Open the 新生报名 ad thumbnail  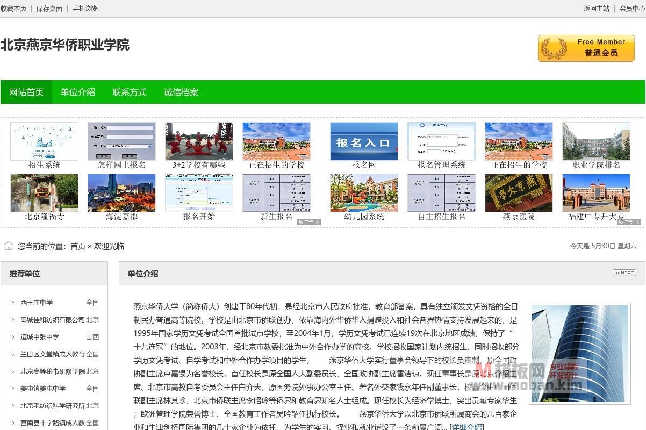[276, 193]
